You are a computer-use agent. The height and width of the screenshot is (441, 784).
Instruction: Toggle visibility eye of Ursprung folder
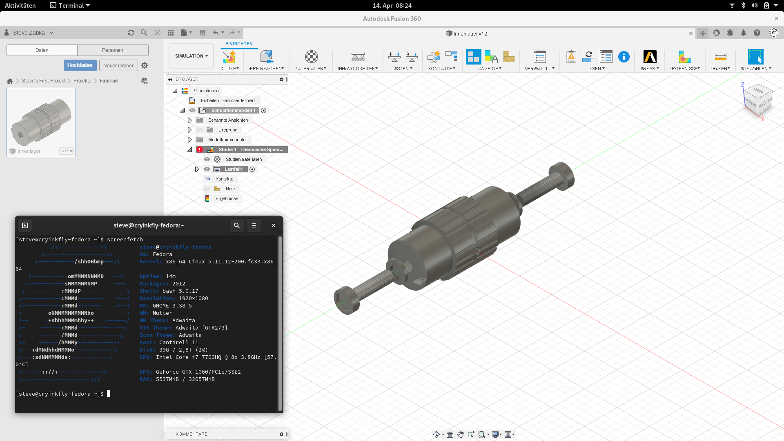200,130
